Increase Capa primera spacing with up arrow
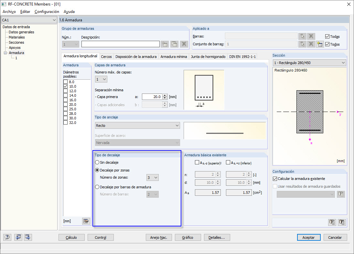Image resolution: width=354 pixels, height=254 pixels. (165, 95)
